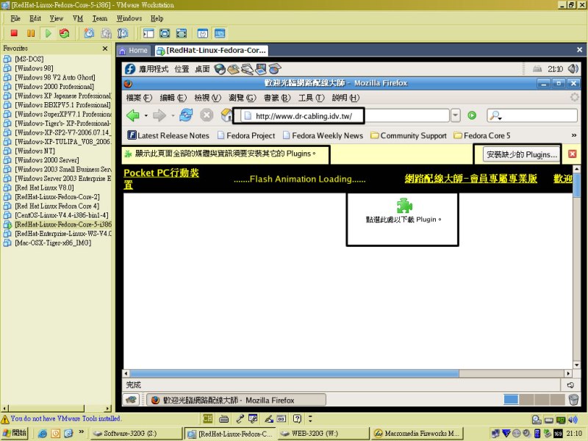Open the VMware Windows menu
Image resolution: width=588 pixels, height=441 pixels.
[x=129, y=18]
